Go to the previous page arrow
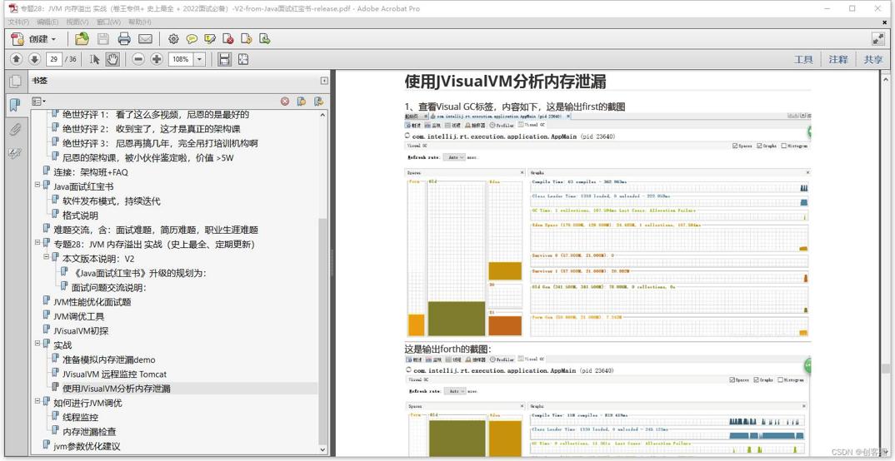This screenshot has width=895, height=461. 17,59
